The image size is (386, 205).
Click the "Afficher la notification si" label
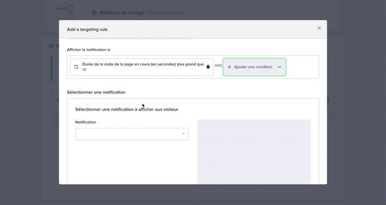pos(88,50)
